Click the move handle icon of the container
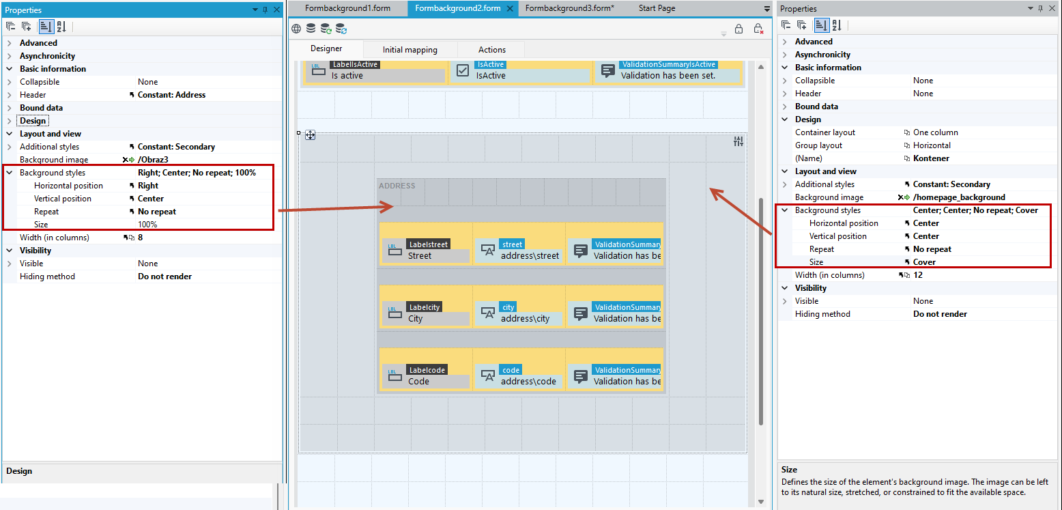The image size is (1062, 510). (x=310, y=135)
